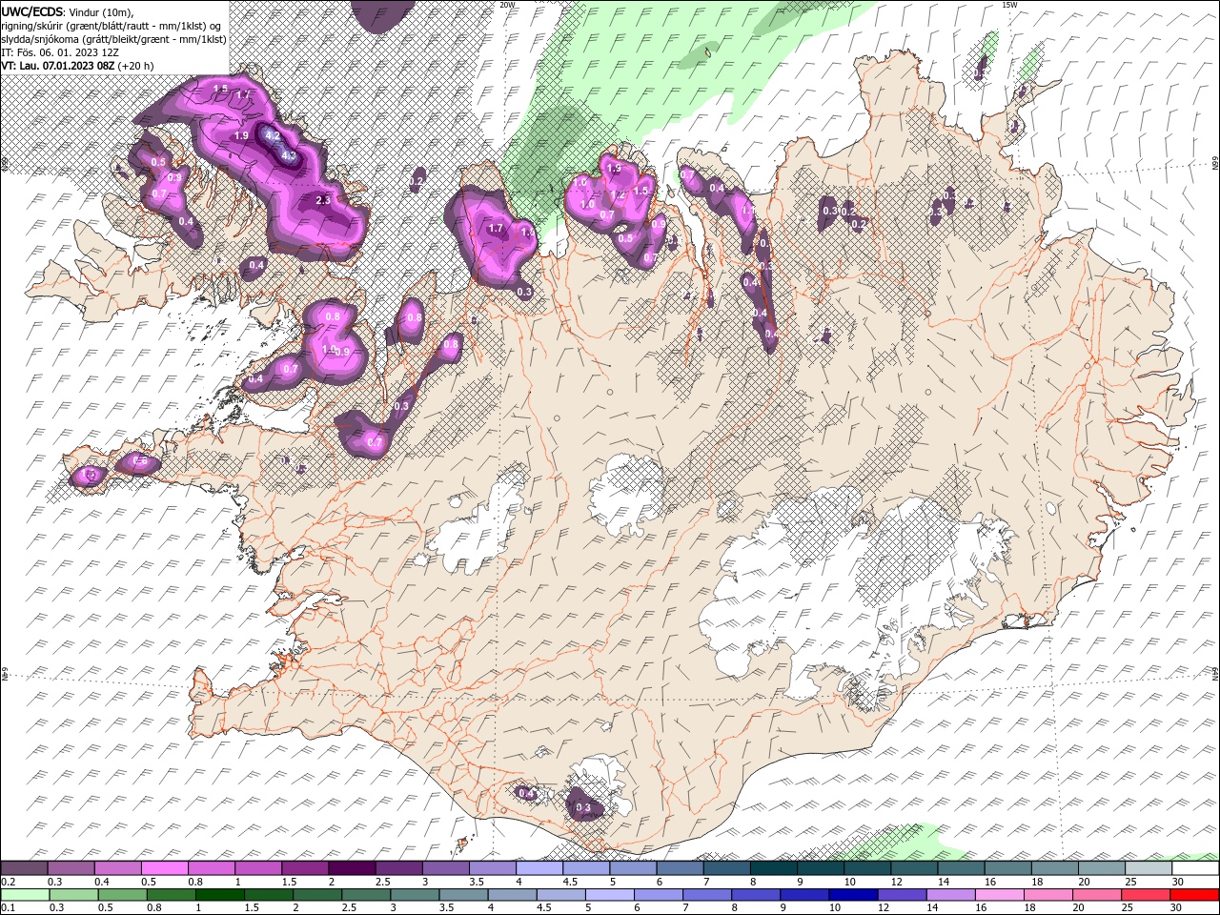
Task: Choose the light lavender 4–4.5 snow legend swatch
Action: [539, 868]
